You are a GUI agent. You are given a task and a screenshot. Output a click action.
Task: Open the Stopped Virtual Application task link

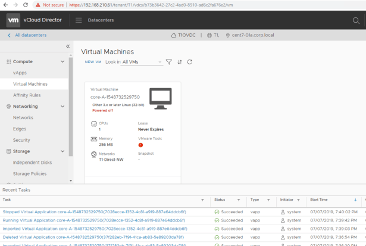(x=94, y=211)
